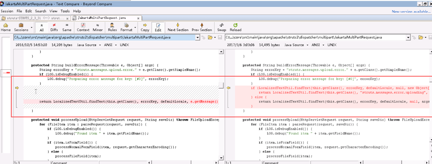Open left pane Java Source format dropdown
Viewport: 432px width, 164px height.
89,45
